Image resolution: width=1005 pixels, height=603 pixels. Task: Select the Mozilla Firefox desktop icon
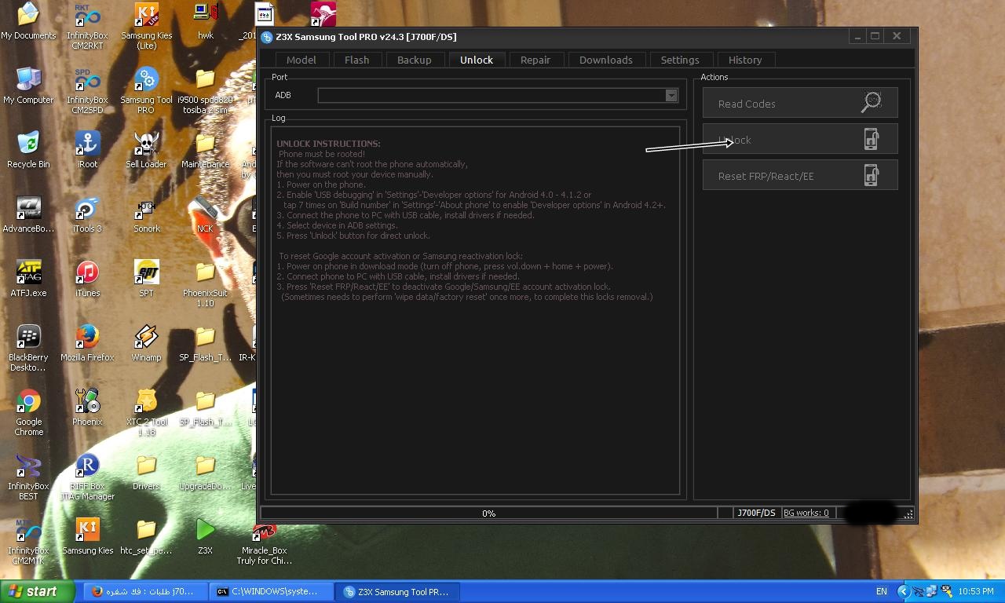point(87,344)
